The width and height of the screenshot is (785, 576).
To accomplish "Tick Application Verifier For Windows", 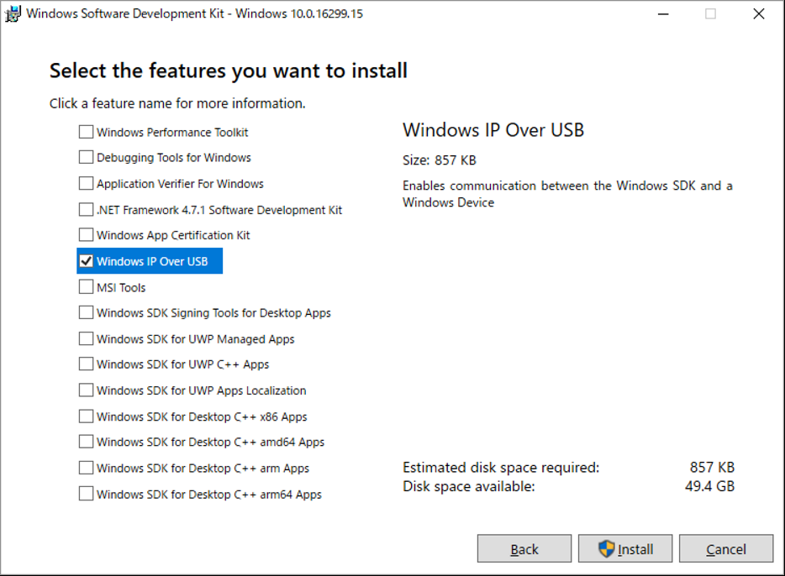I will click(86, 183).
